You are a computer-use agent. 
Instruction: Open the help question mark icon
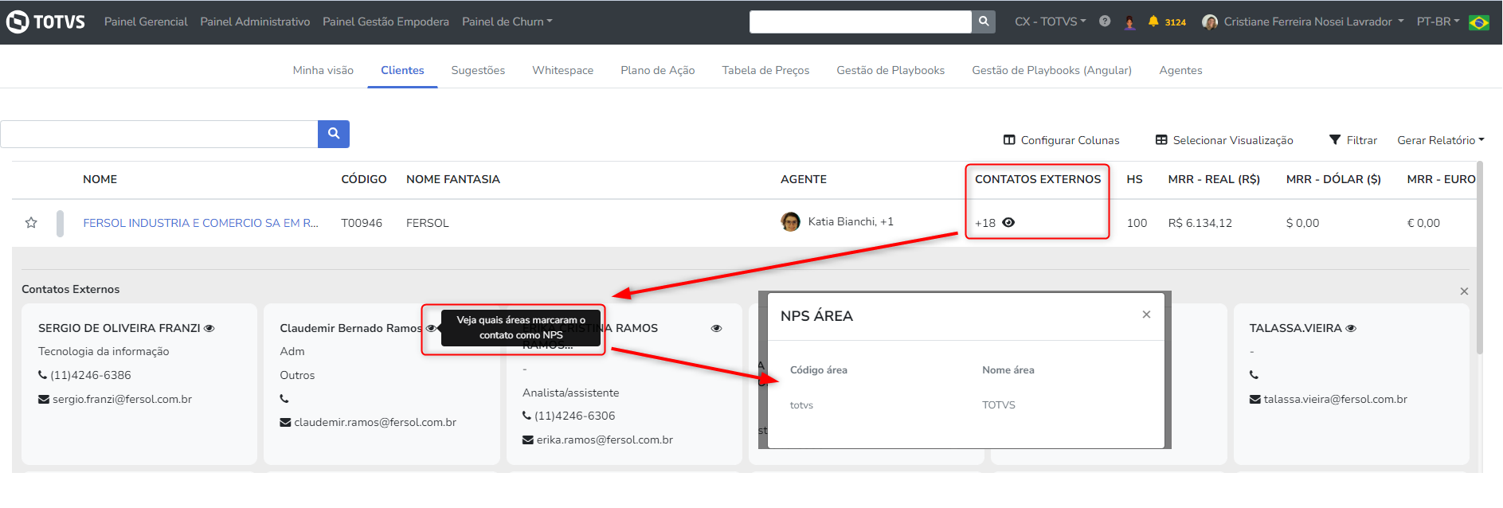point(1105,21)
